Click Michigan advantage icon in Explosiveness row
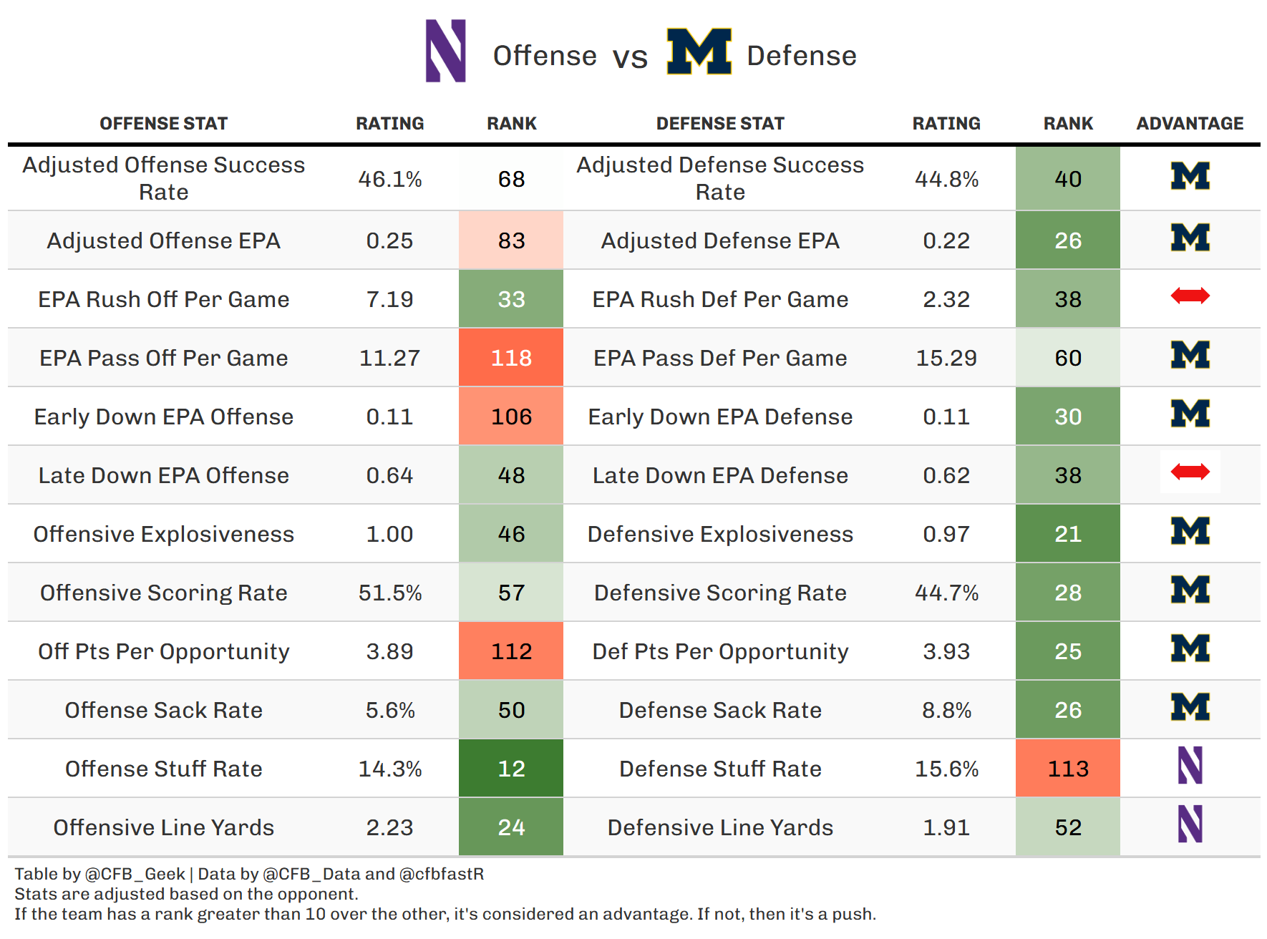The width and height of the screenshot is (1267, 939). (x=1190, y=531)
